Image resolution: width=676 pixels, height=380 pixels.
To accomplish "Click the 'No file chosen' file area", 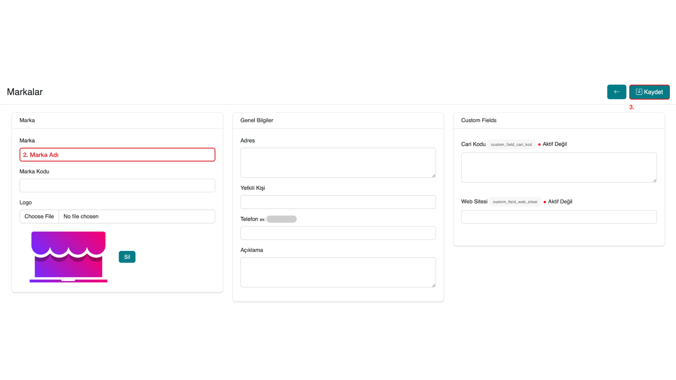I will coord(137,216).
